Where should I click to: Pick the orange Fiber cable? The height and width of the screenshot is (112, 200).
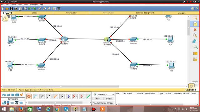55,96
